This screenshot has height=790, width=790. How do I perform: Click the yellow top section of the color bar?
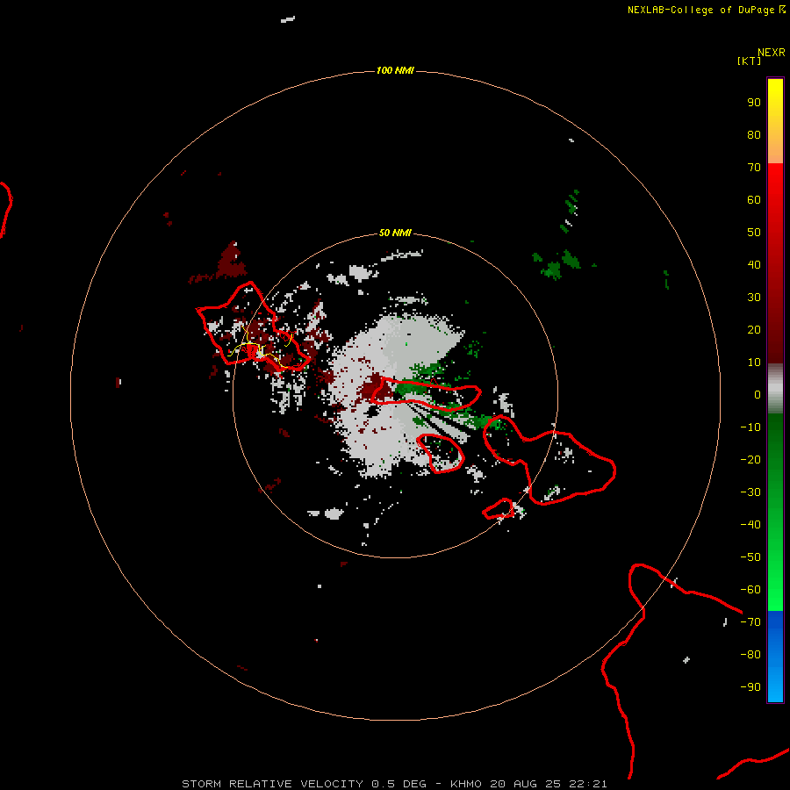click(775, 121)
